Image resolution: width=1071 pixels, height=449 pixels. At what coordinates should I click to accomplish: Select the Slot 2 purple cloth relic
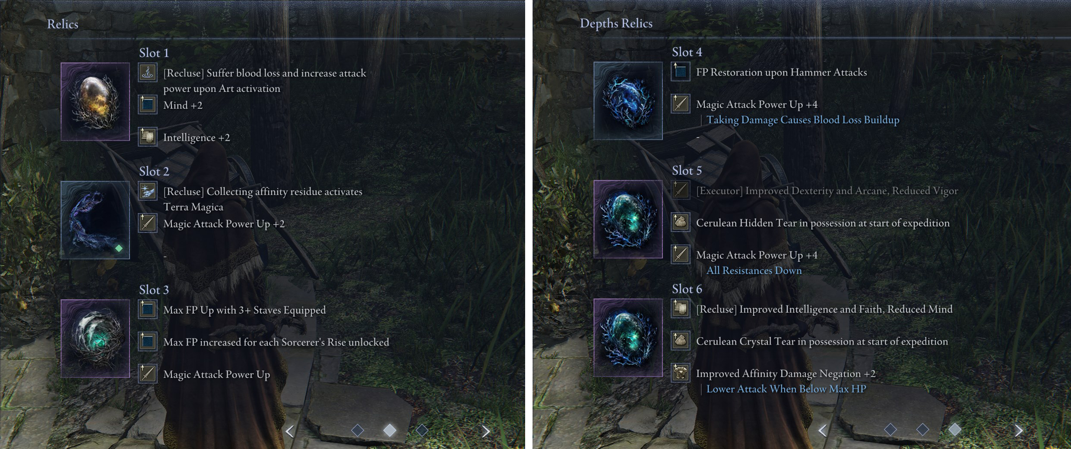(x=95, y=220)
